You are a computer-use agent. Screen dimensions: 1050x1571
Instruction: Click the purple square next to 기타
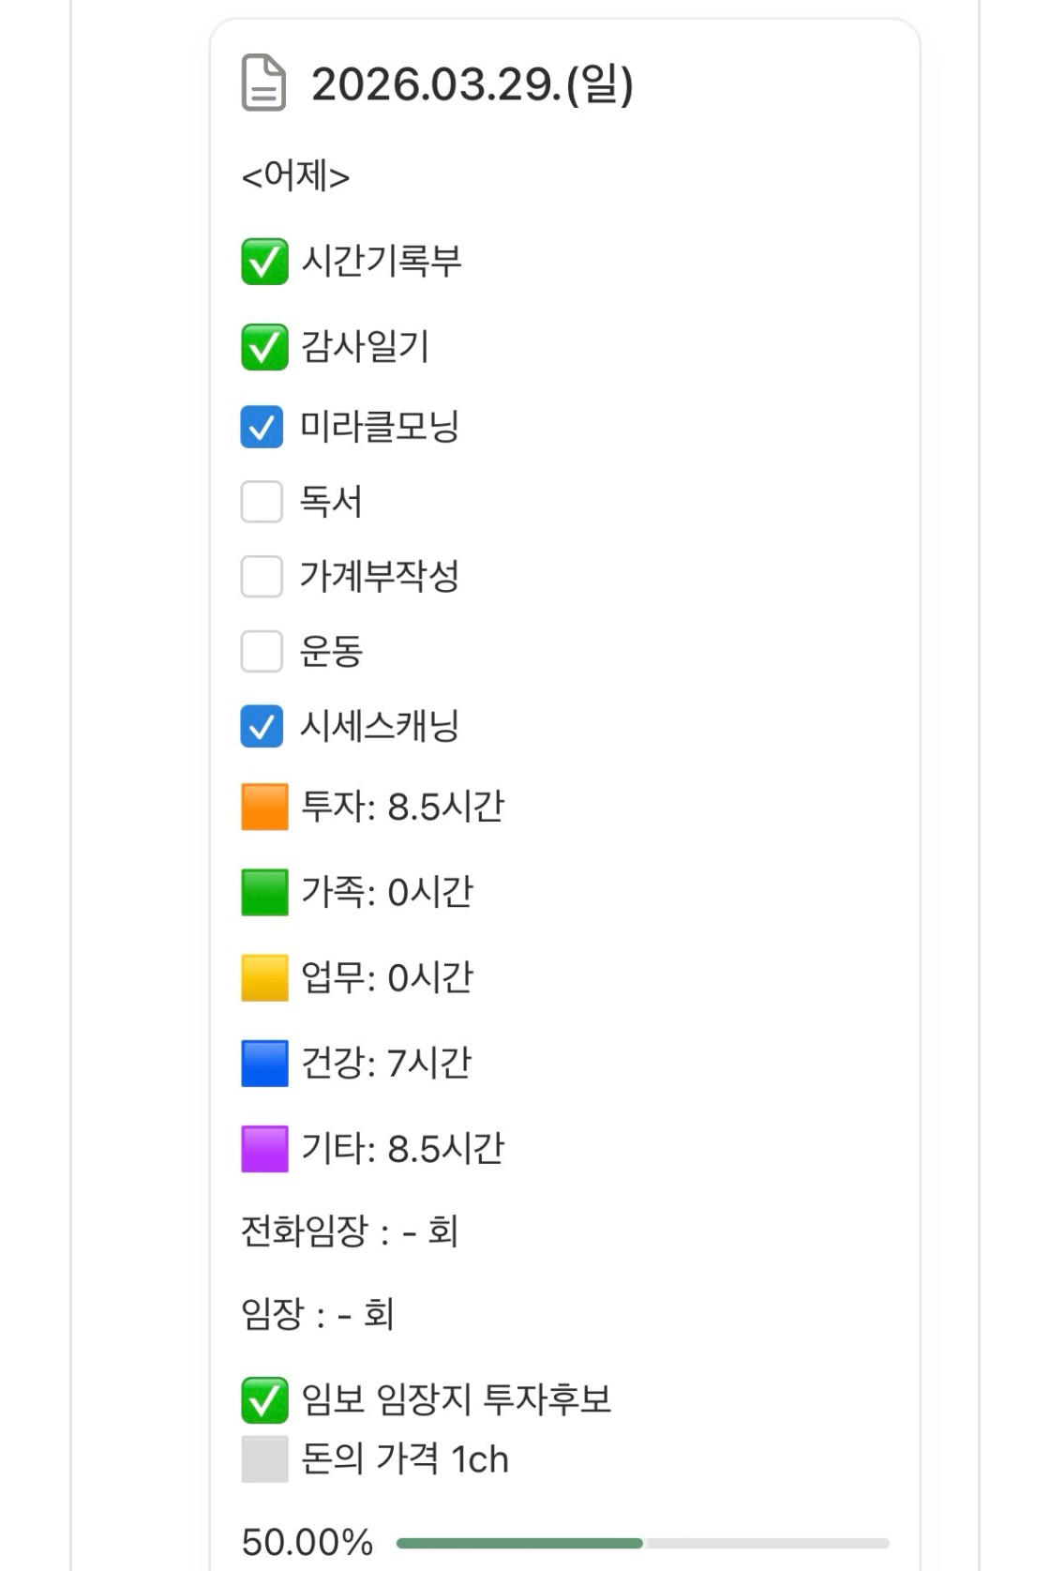[x=264, y=1149]
